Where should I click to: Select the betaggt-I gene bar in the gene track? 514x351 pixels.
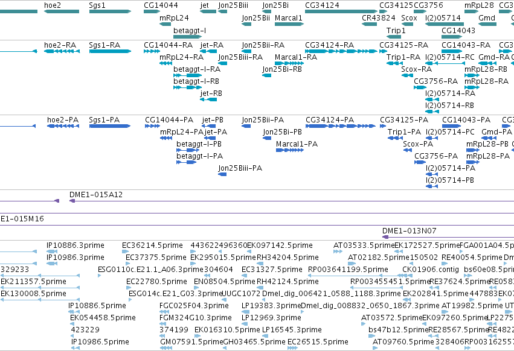[187, 37]
